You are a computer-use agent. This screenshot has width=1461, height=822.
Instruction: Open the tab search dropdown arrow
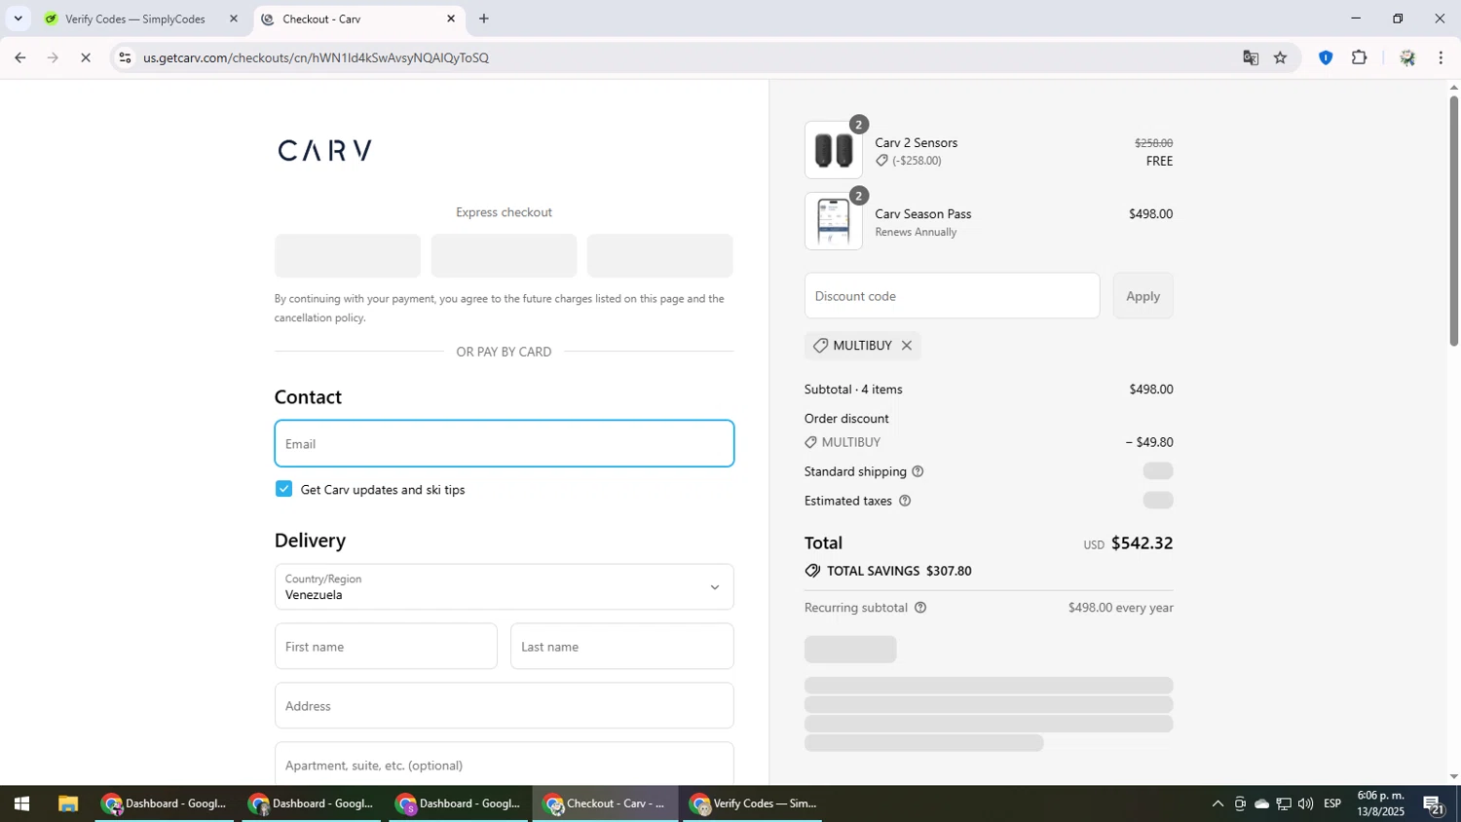[x=18, y=19]
